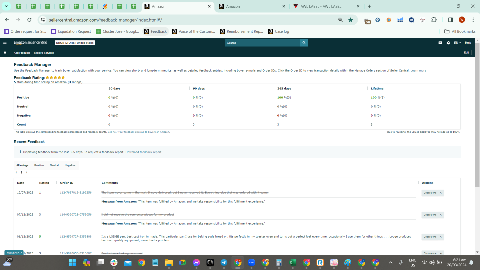Screen dimensions: 480x270
Task: Open the Chrome profile avatar W
Action: point(462,20)
